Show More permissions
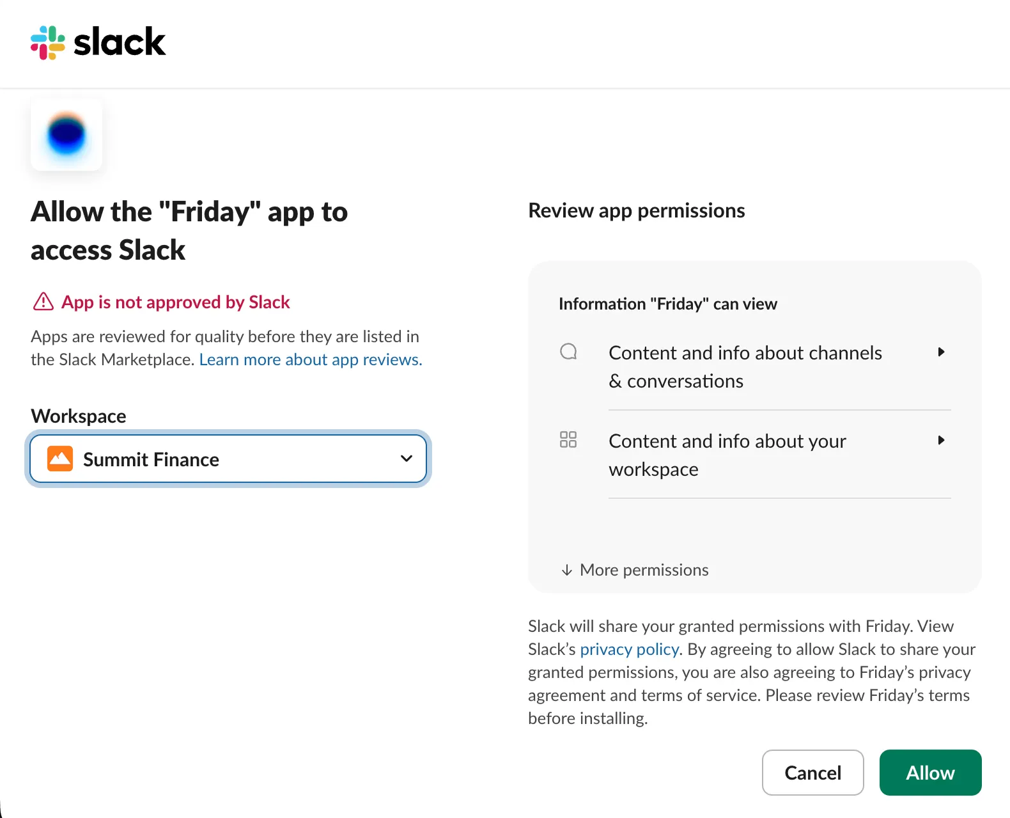This screenshot has width=1010, height=818. point(644,570)
